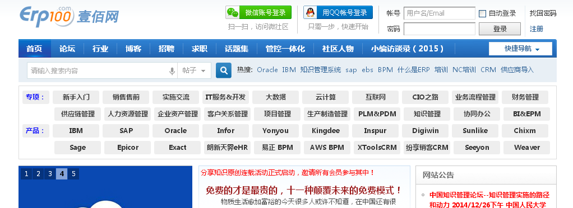Screen dimensions: 573x208
Task: Open the 招聘 nav tab
Action: point(167,49)
